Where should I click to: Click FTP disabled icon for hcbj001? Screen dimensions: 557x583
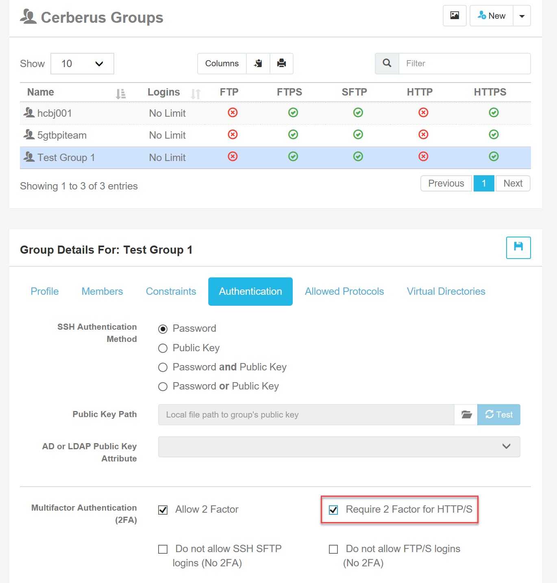coord(233,112)
